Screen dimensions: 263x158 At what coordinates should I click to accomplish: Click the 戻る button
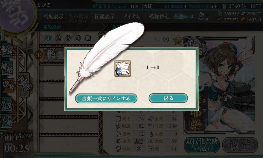[168, 98]
